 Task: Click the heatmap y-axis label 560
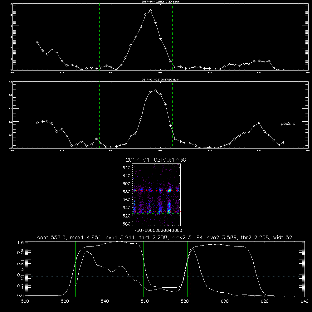pos(127,200)
